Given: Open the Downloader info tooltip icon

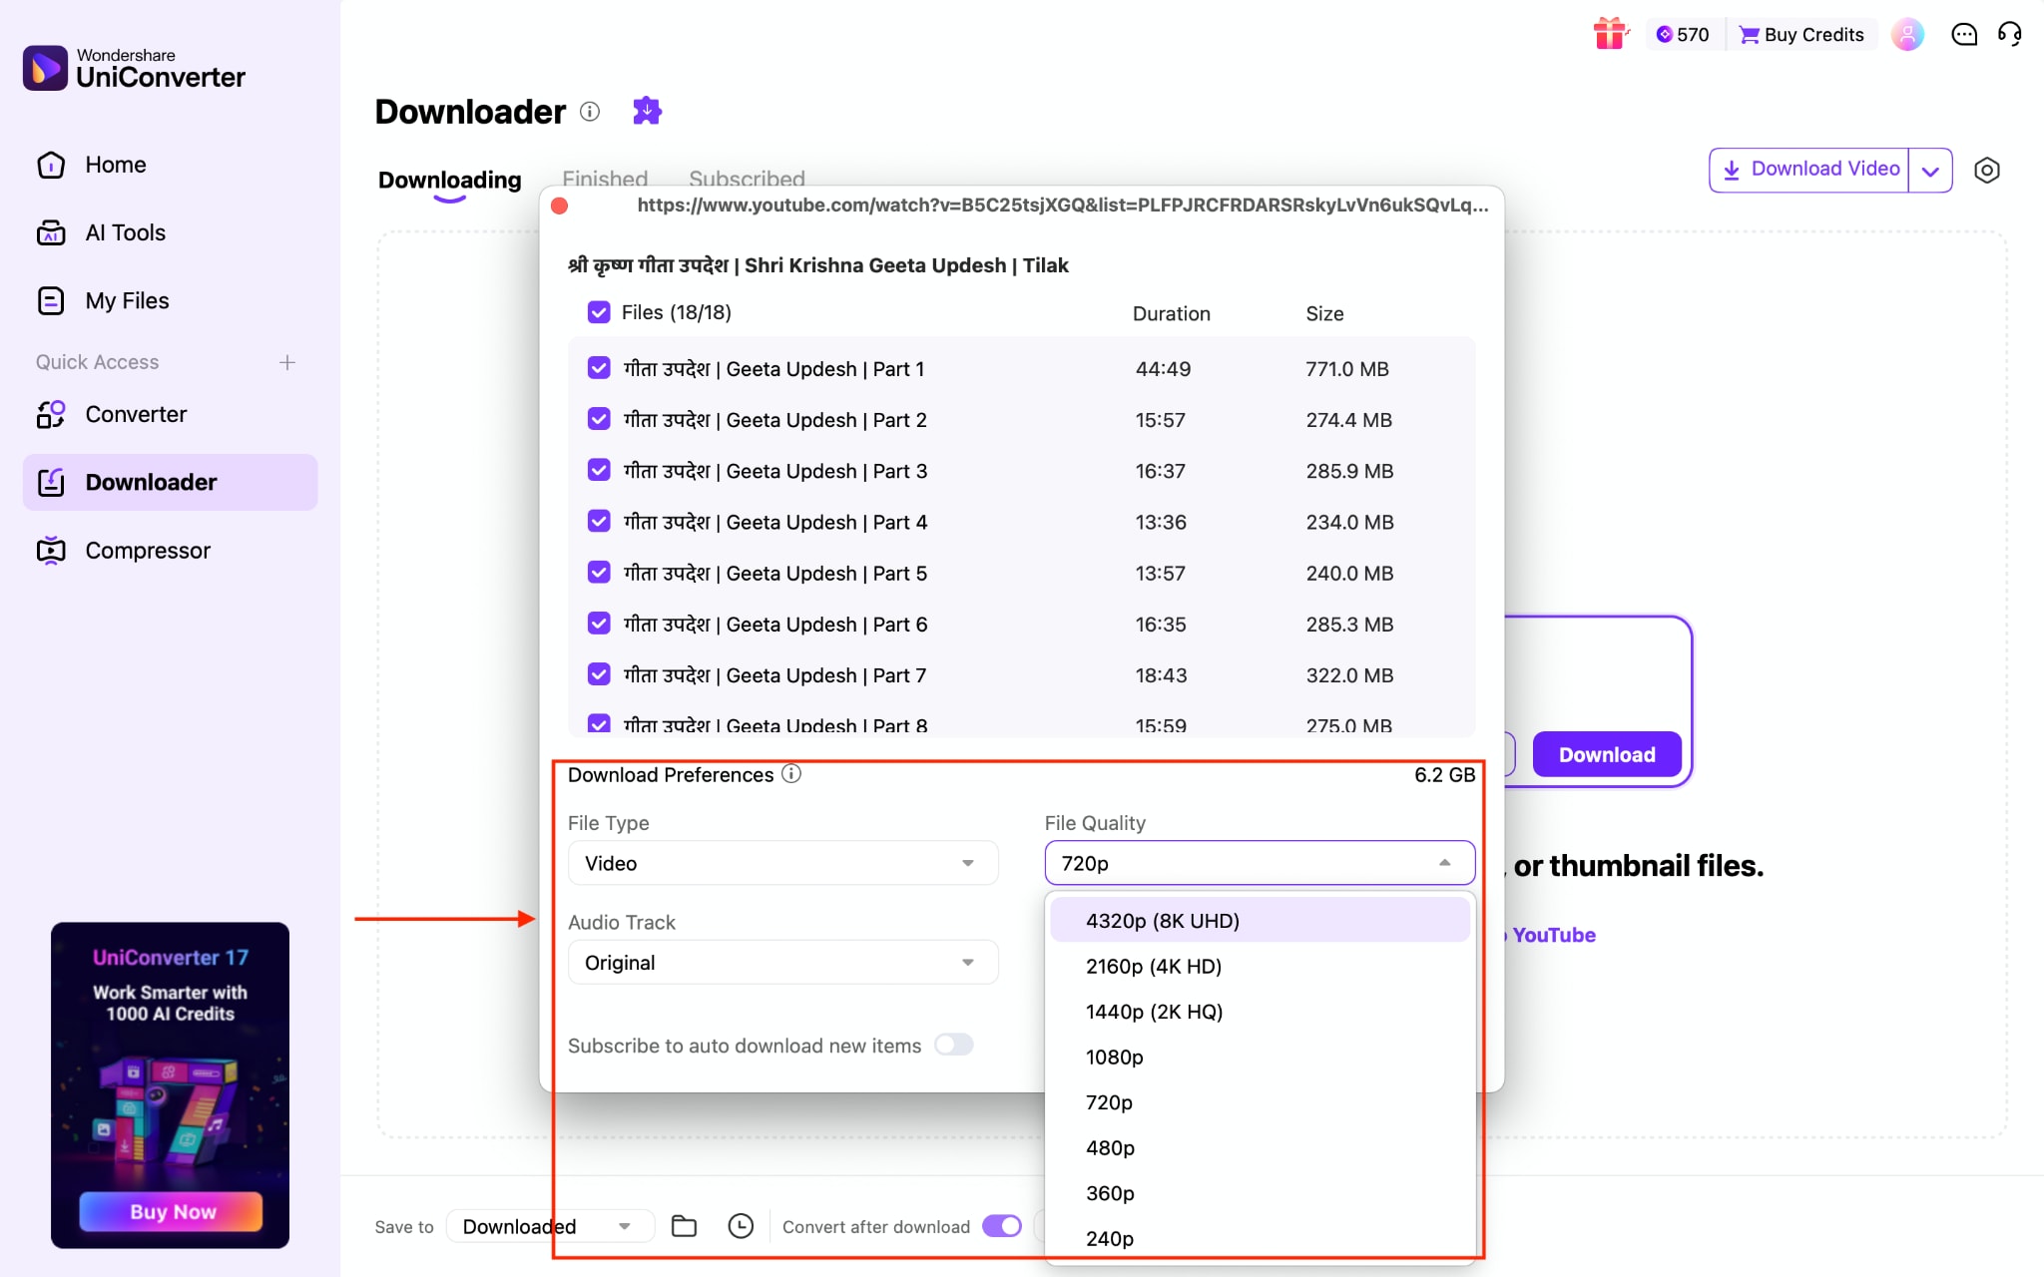Looking at the screenshot, I should (590, 113).
